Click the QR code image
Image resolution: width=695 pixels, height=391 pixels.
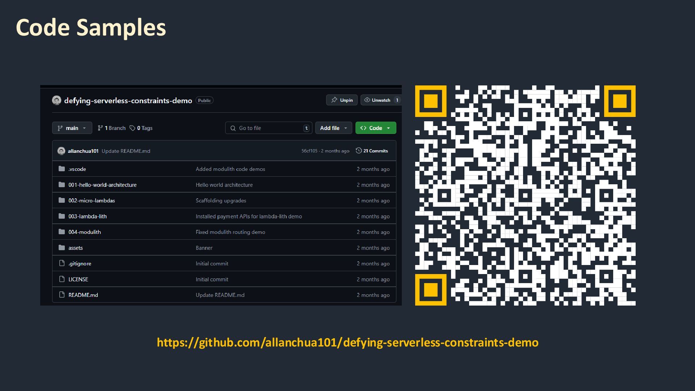click(525, 195)
